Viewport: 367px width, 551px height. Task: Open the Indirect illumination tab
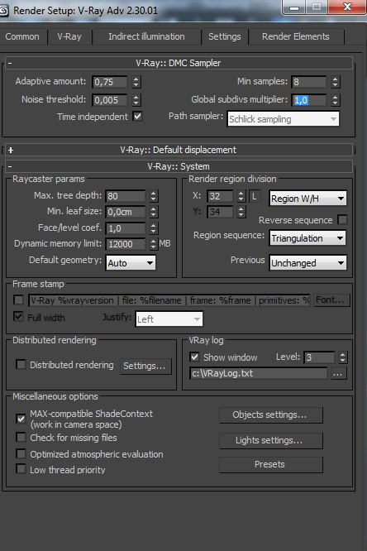(x=146, y=36)
